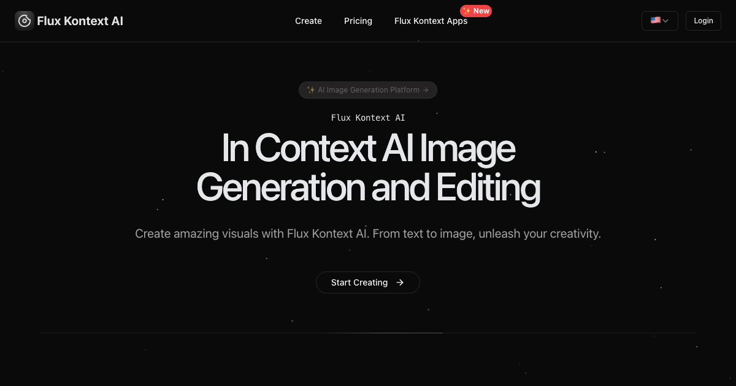The image size is (736, 386).
Task: Click the arrow icon inside Start Creating button
Action: point(400,282)
